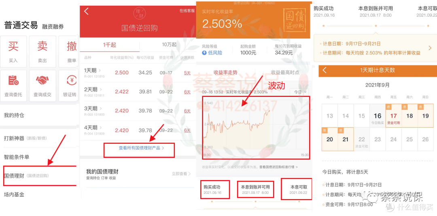Select the 10万起 tab

click(x=169, y=44)
